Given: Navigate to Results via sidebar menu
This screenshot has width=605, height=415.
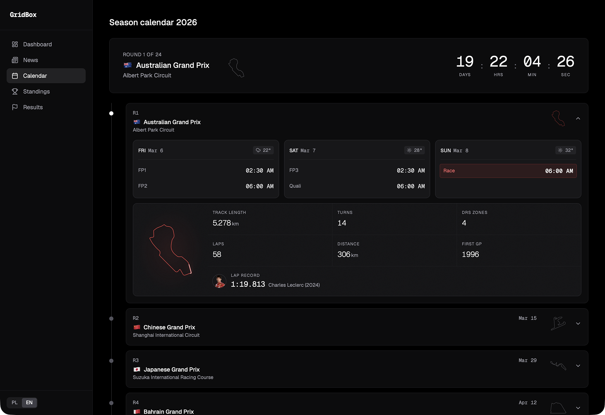Looking at the screenshot, I should click(33, 107).
